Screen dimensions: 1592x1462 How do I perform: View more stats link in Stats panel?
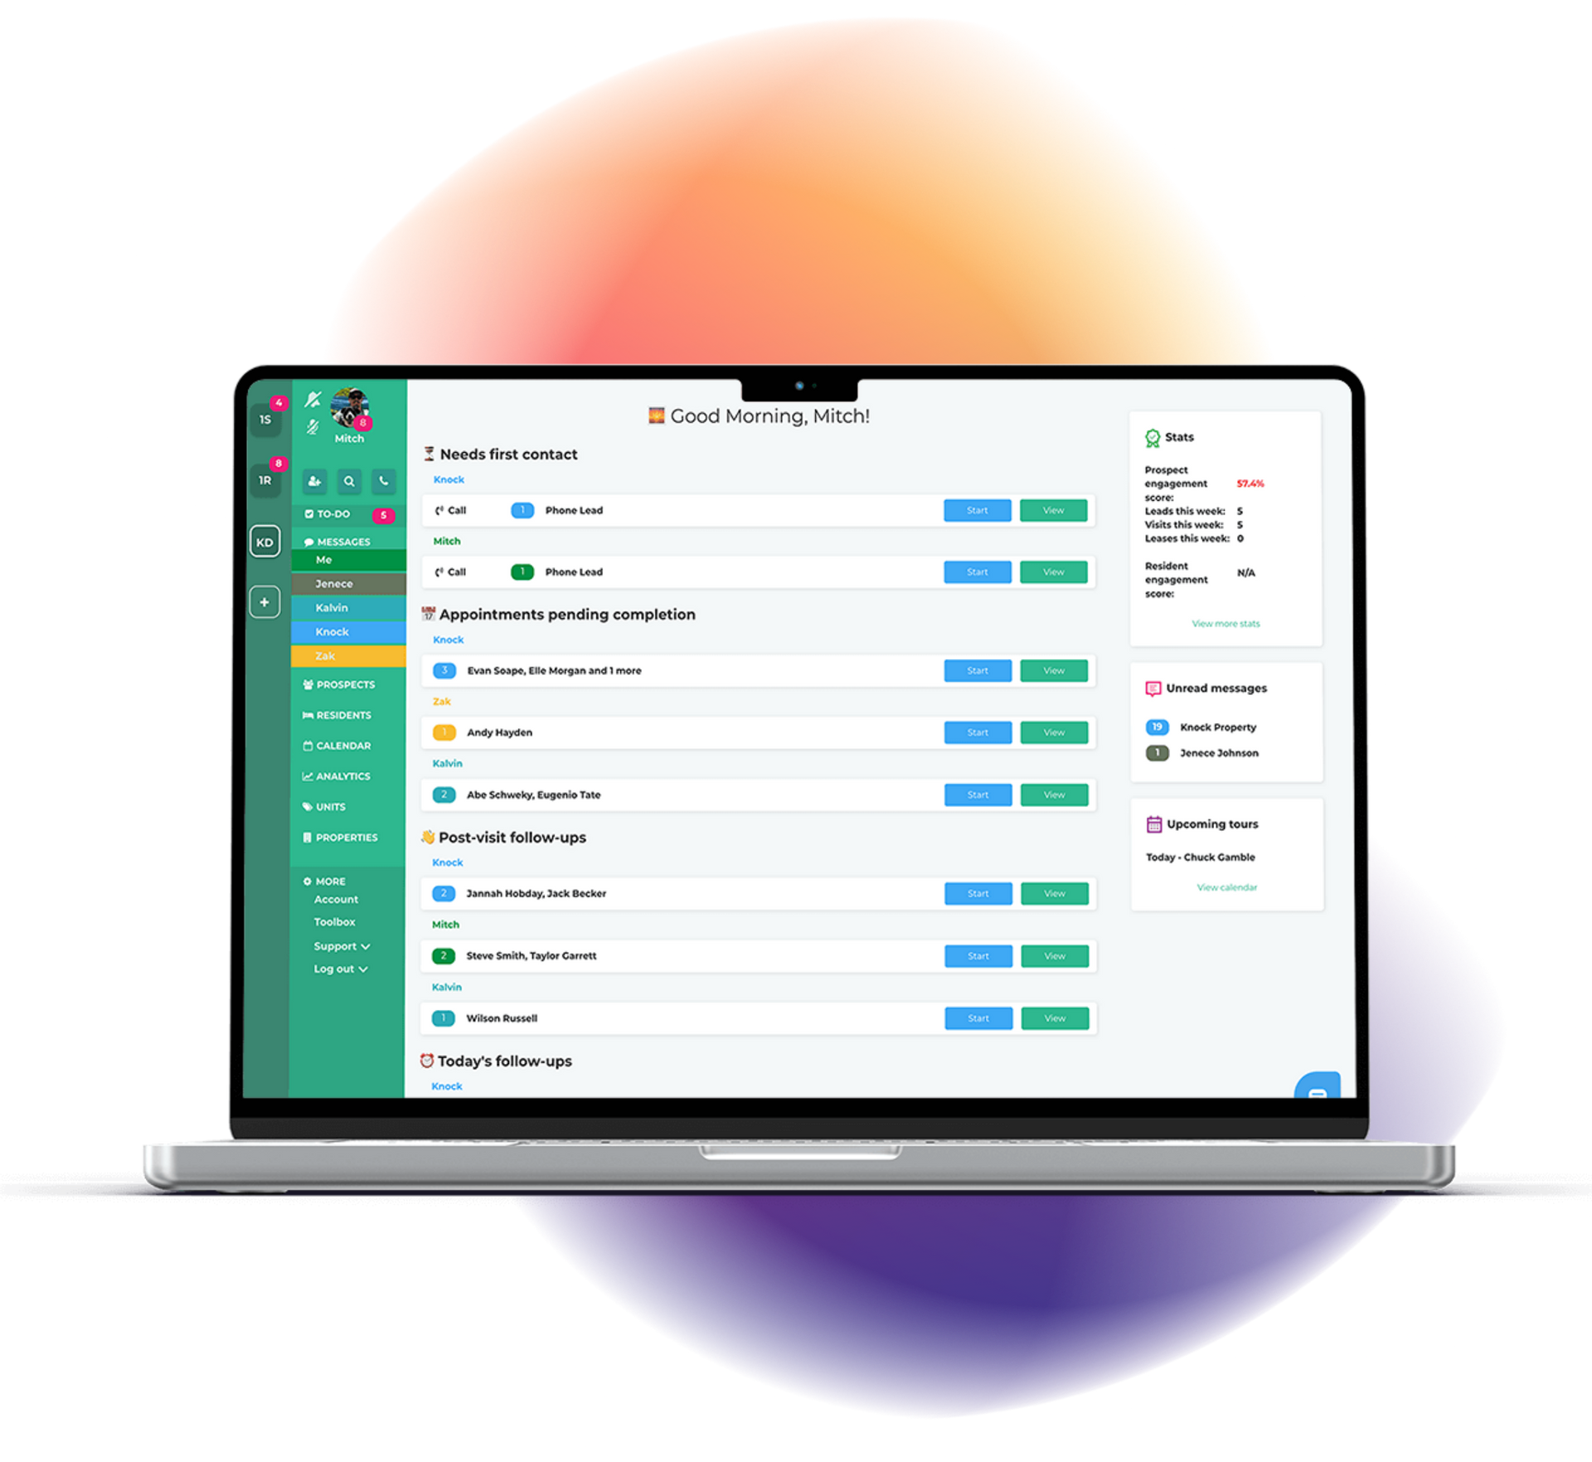[x=1226, y=624]
